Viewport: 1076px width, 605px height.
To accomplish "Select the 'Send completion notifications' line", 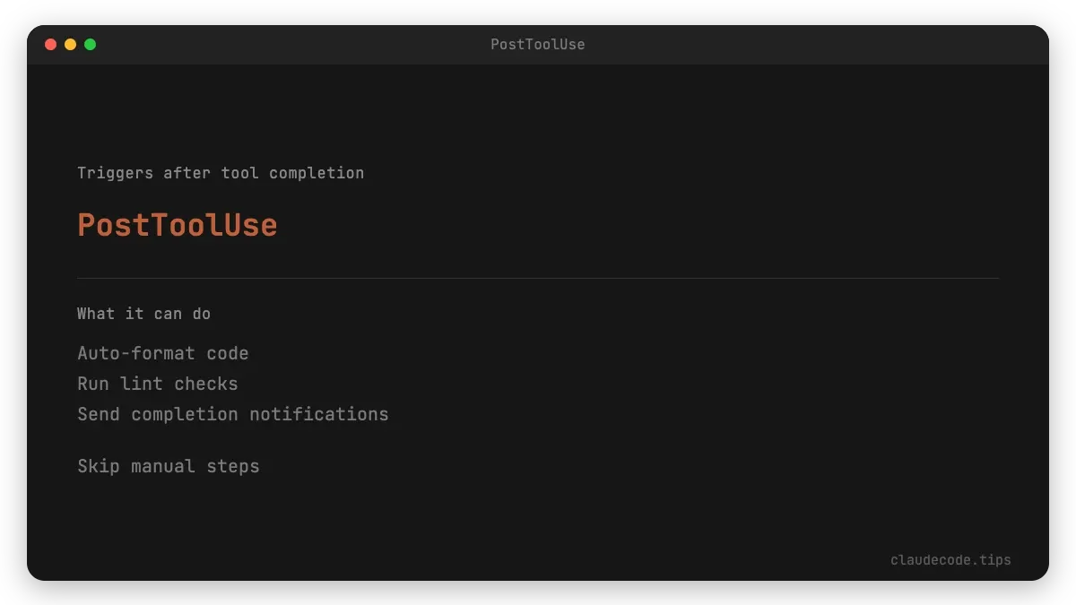I will pos(233,414).
